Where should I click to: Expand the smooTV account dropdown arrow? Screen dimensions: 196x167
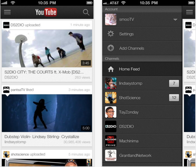(175, 20)
